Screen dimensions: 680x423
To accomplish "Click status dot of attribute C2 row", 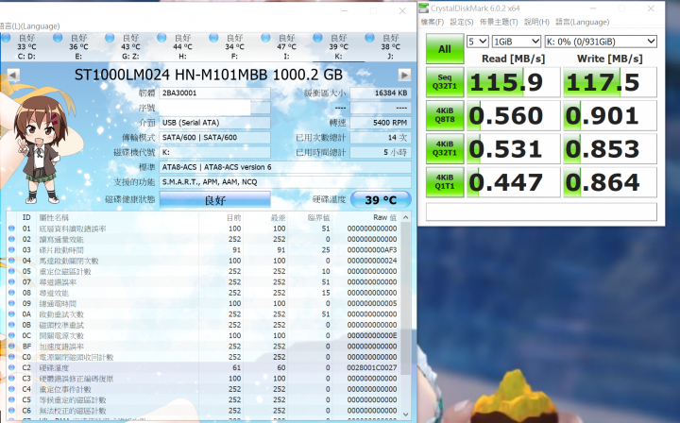I will pyautogui.click(x=11, y=367).
